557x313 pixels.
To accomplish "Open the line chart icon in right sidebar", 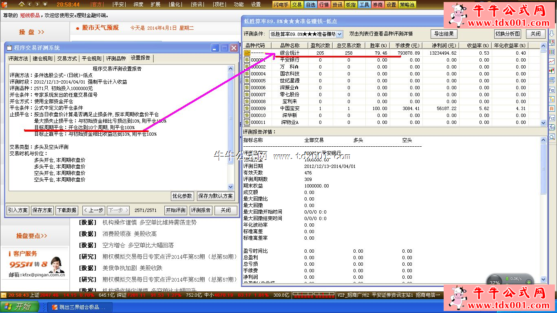I will point(552,62).
